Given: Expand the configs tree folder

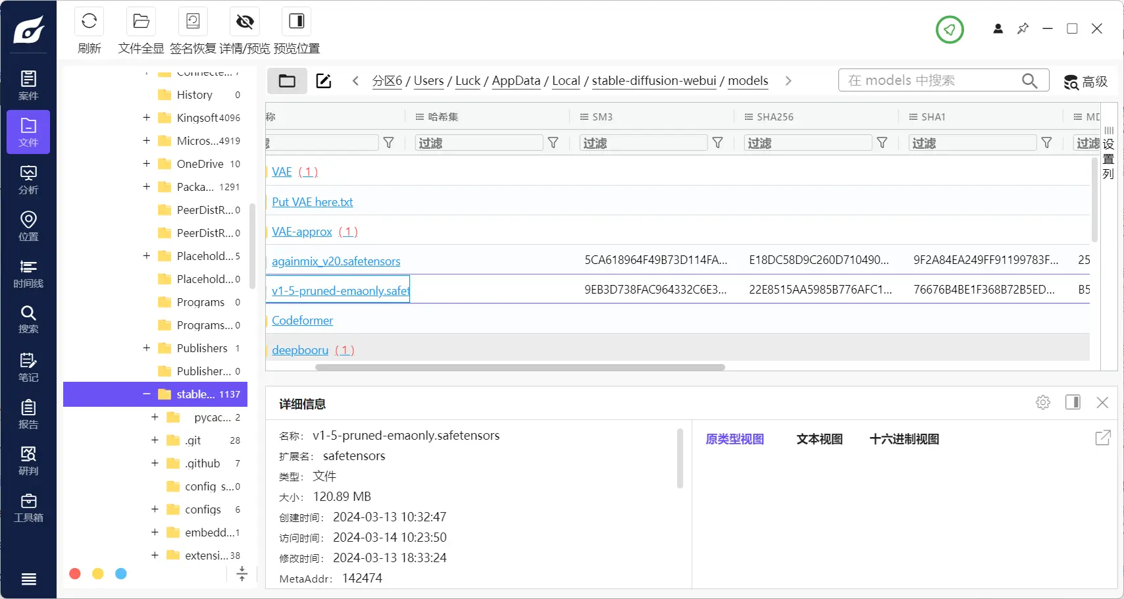Looking at the screenshot, I should (155, 509).
